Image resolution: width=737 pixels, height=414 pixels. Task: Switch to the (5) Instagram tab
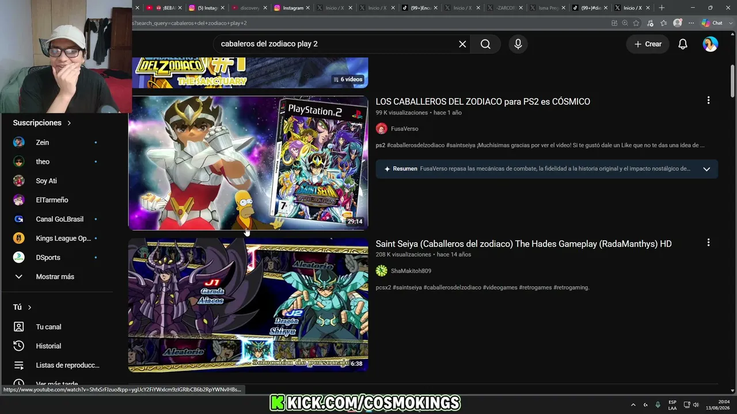[x=206, y=8]
